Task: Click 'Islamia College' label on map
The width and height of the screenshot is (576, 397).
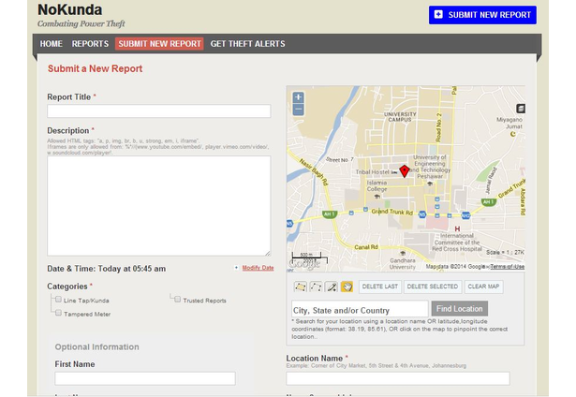Action: point(377,185)
